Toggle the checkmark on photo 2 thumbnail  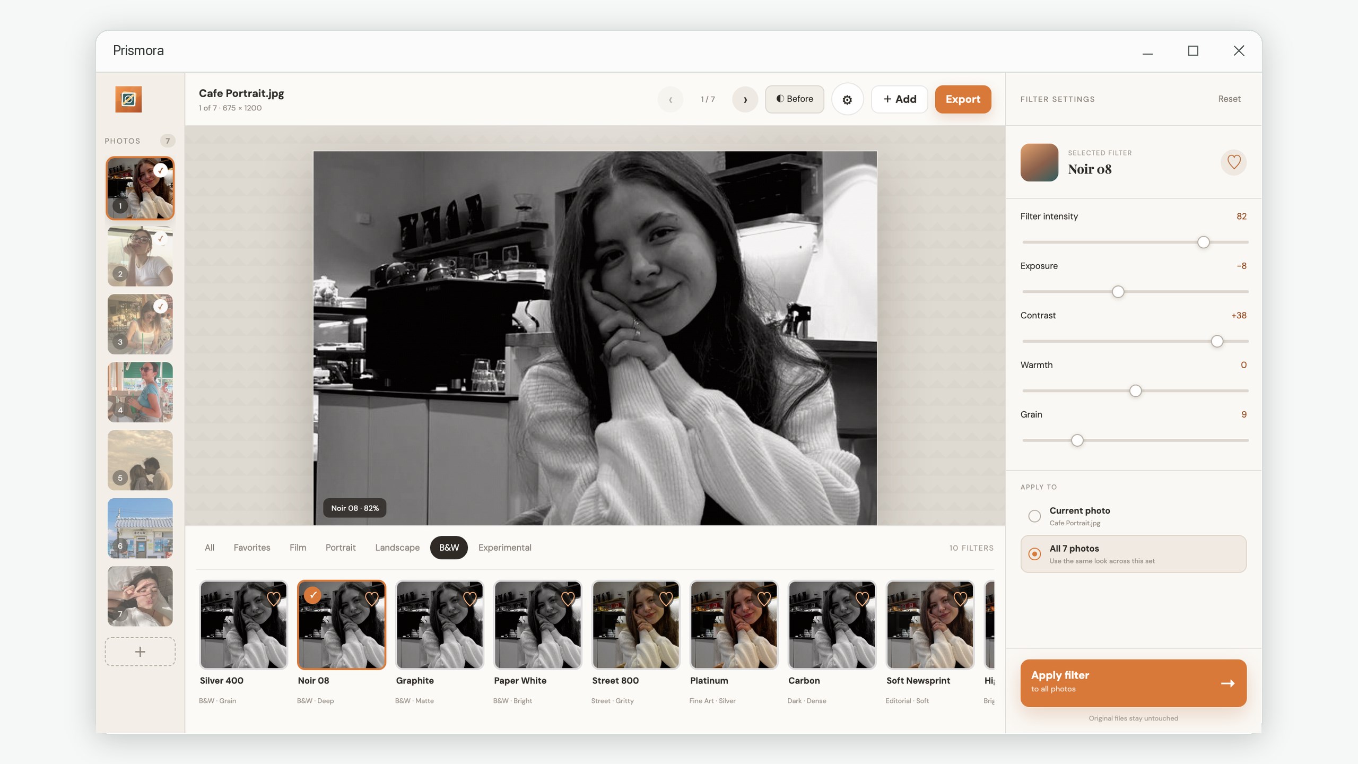pyautogui.click(x=161, y=238)
